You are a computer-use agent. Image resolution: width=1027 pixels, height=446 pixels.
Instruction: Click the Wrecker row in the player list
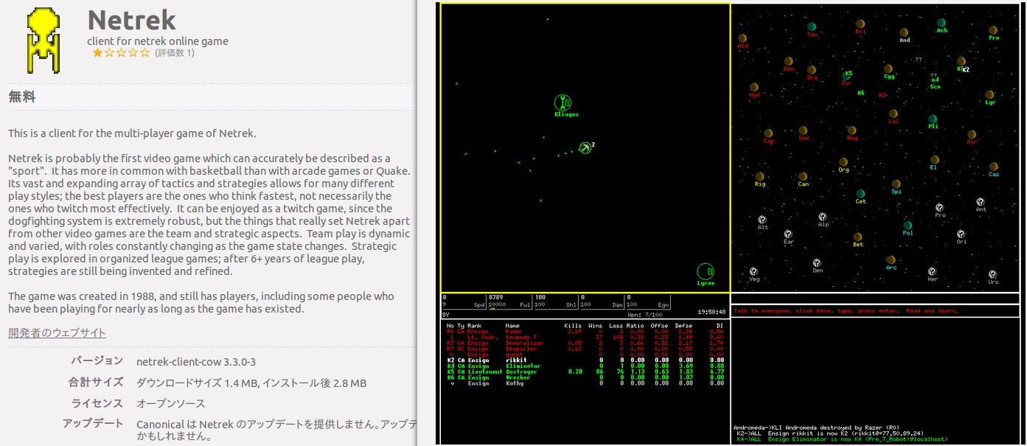click(x=585, y=377)
